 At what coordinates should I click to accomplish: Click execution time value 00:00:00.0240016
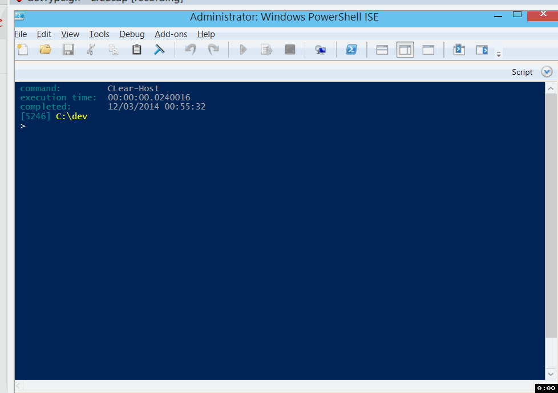149,98
